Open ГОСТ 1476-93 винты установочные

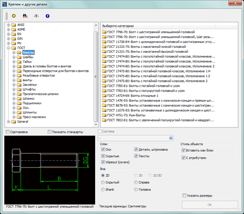tap(158, 101)
